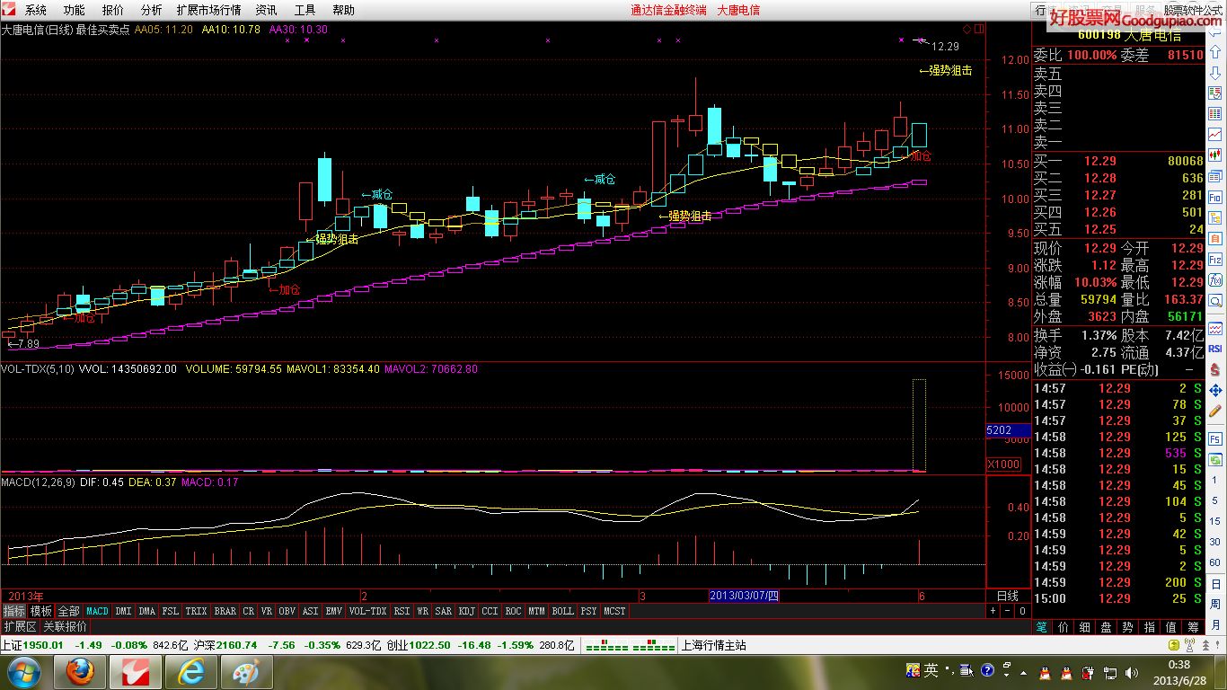Screen dimensions: 1227x690
Task: Click the - zoom button under chart
Action: coord(1007,611)
